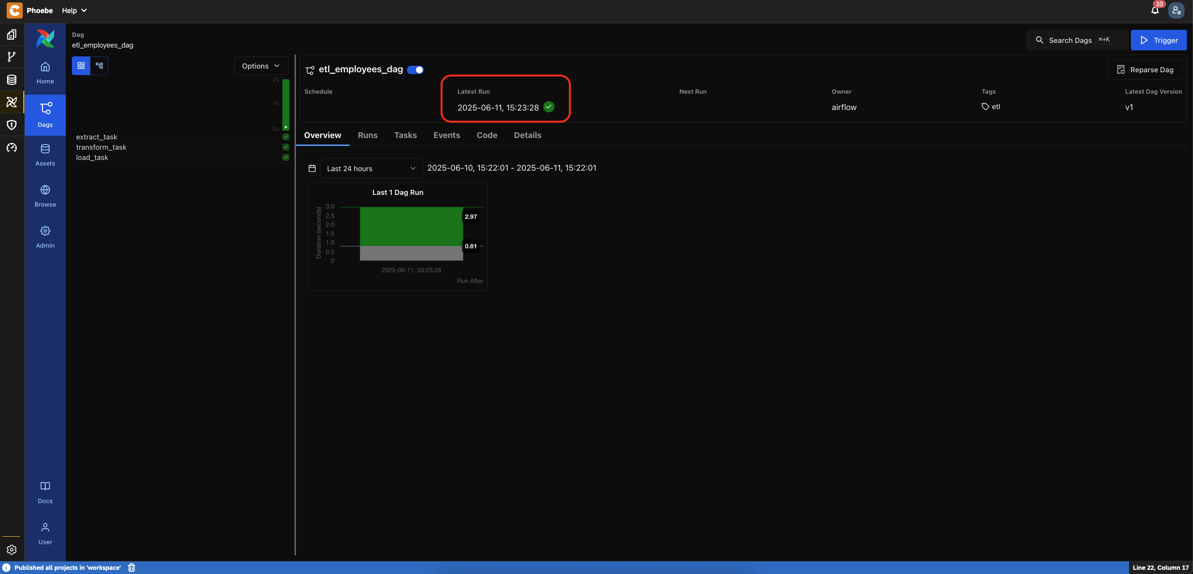
Task: Click the gray queued bar in chart
Action: coord(411,253)
